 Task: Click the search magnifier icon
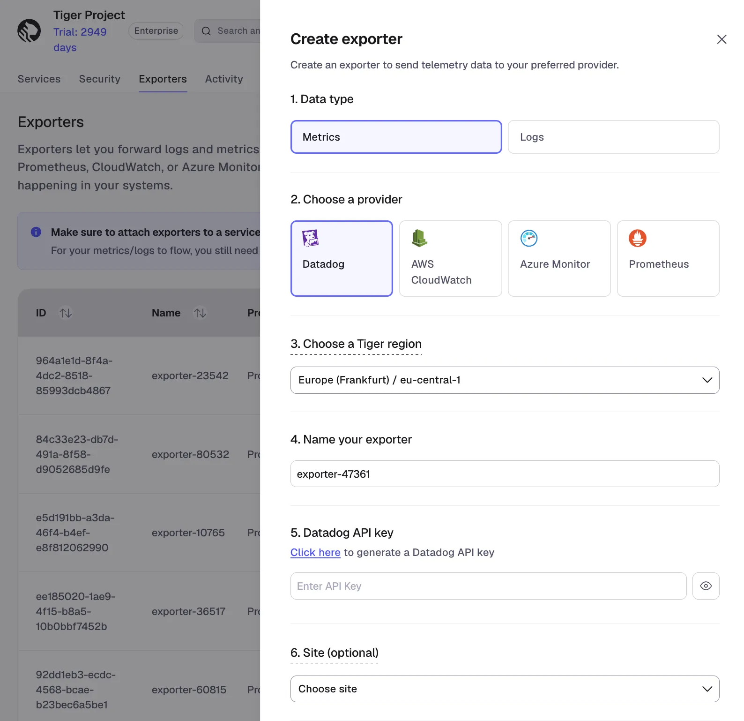coord(206,31)
